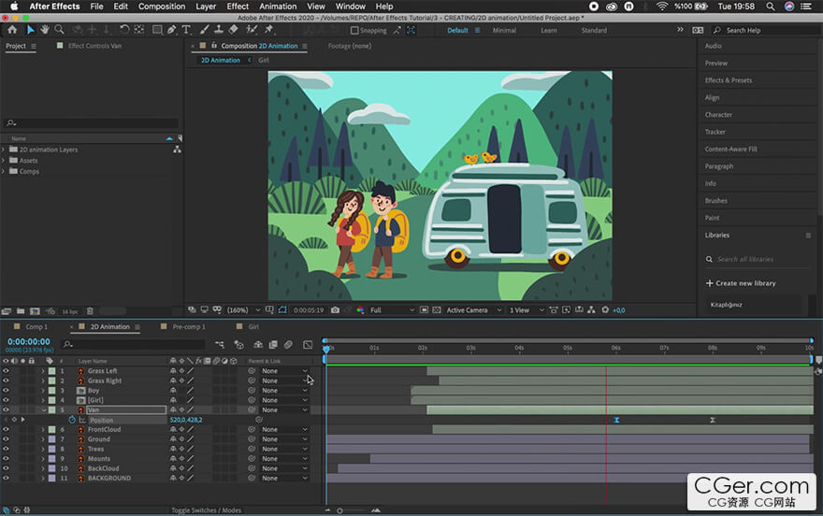Image resolution: width=823 pixels, height=516 pixels.
Task: Click the Home icon in toolbar
Action: [x=12, y=30]
